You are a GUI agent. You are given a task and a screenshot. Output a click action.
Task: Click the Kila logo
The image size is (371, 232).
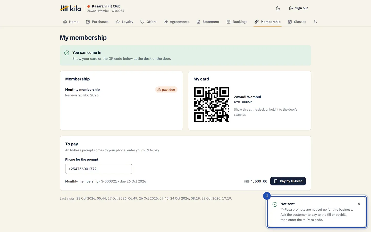tap(70, 8)
